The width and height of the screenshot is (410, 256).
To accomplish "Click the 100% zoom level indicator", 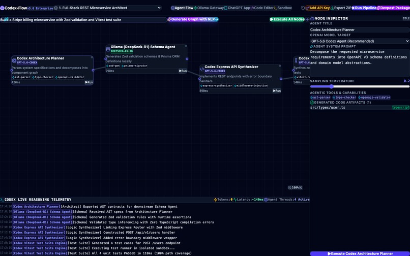I will coord(295,187).
